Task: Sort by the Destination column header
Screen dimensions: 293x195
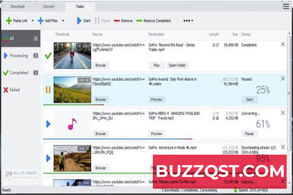Action: [156, 34]
